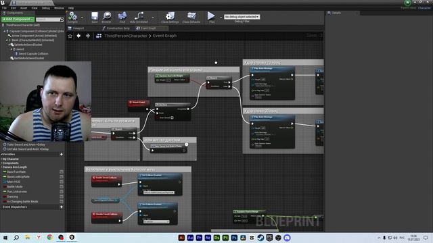Open Adobe After Effects from taskbar

[x=208, y=238]
